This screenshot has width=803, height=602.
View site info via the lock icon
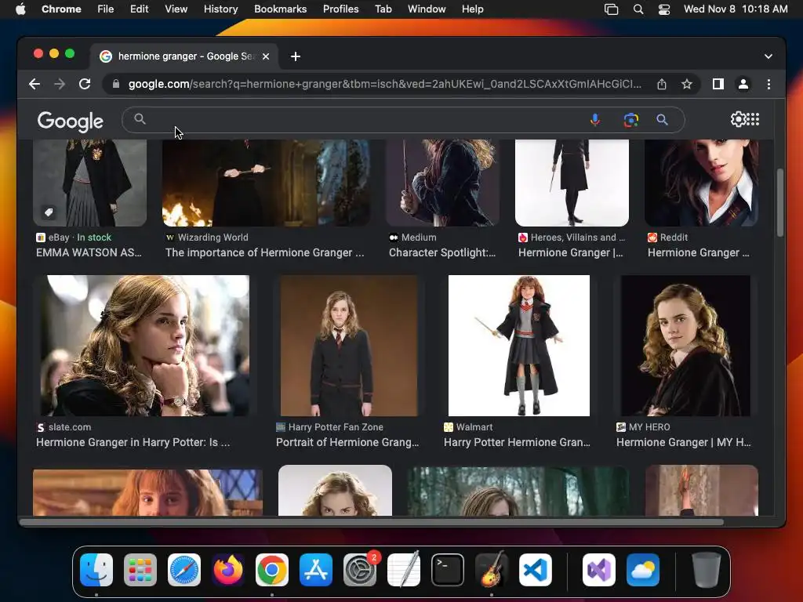(116, 84)
